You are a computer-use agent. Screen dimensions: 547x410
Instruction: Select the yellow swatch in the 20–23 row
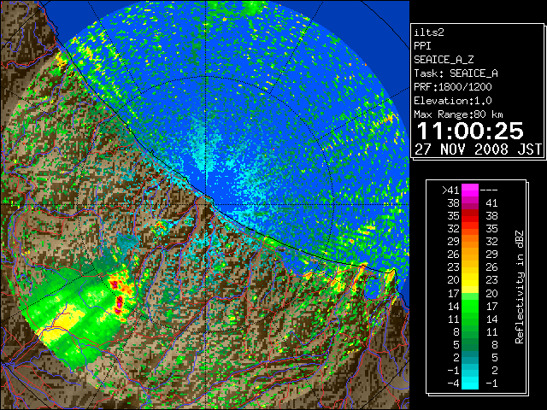click(470, 280)
